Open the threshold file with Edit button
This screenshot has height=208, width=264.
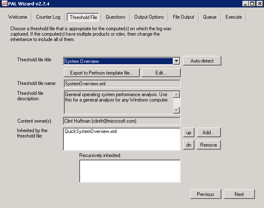(161, 73)
